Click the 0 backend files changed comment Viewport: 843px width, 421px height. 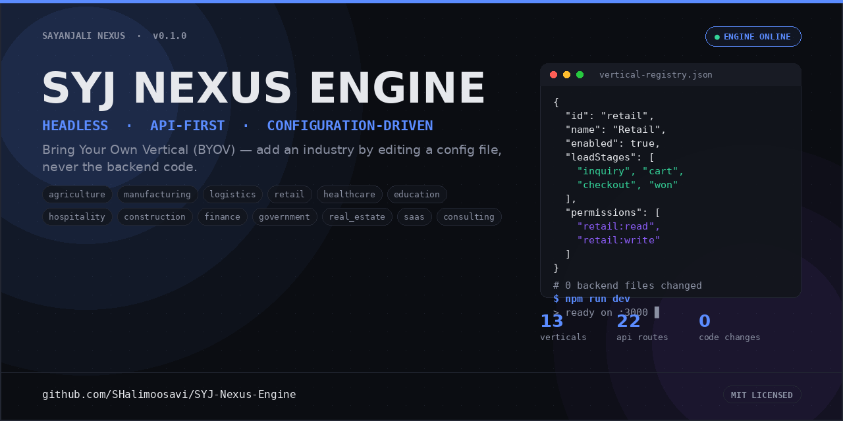(x=628, y=285)
